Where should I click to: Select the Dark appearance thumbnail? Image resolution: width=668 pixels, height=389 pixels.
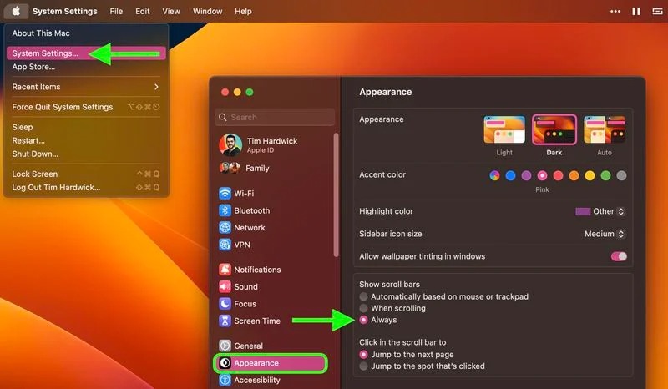coord(554,129)
